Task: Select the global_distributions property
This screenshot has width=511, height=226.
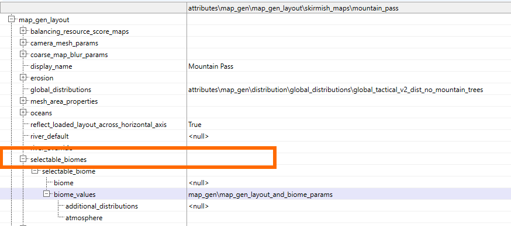Action: 61,90
